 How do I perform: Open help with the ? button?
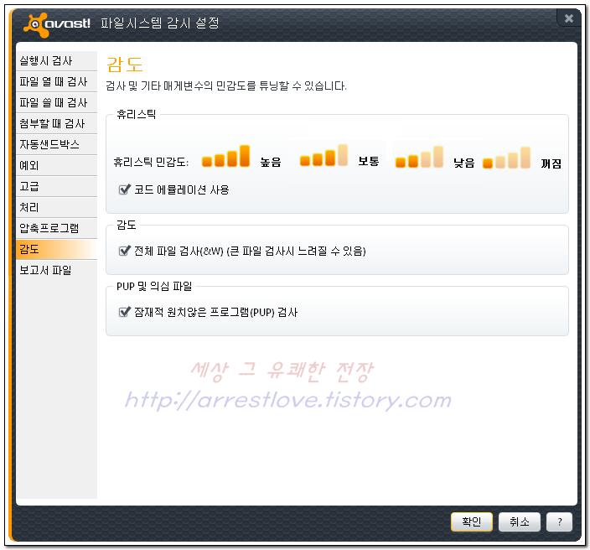click(x=559, y=521)
